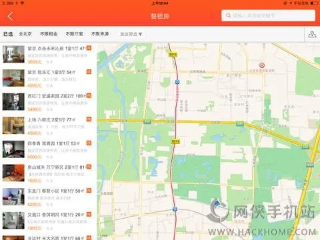Click the 更改筛选 filter button

tap(131, 34)
